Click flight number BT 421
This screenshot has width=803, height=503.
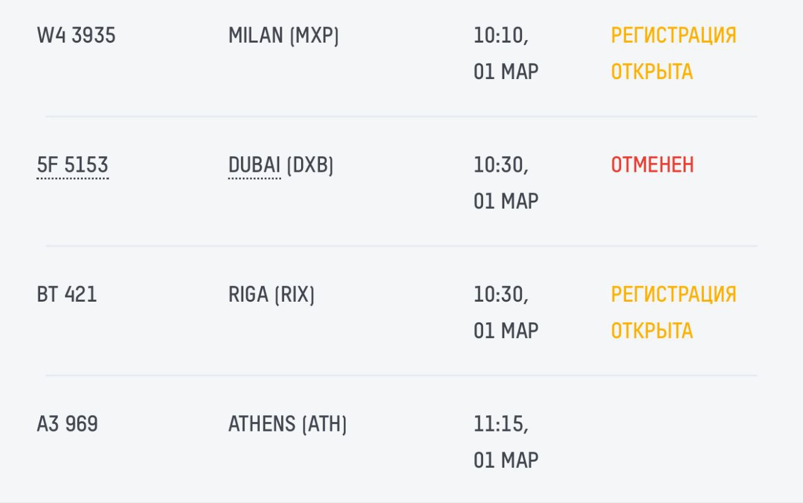pyautogui.click(x=67, y=295)
